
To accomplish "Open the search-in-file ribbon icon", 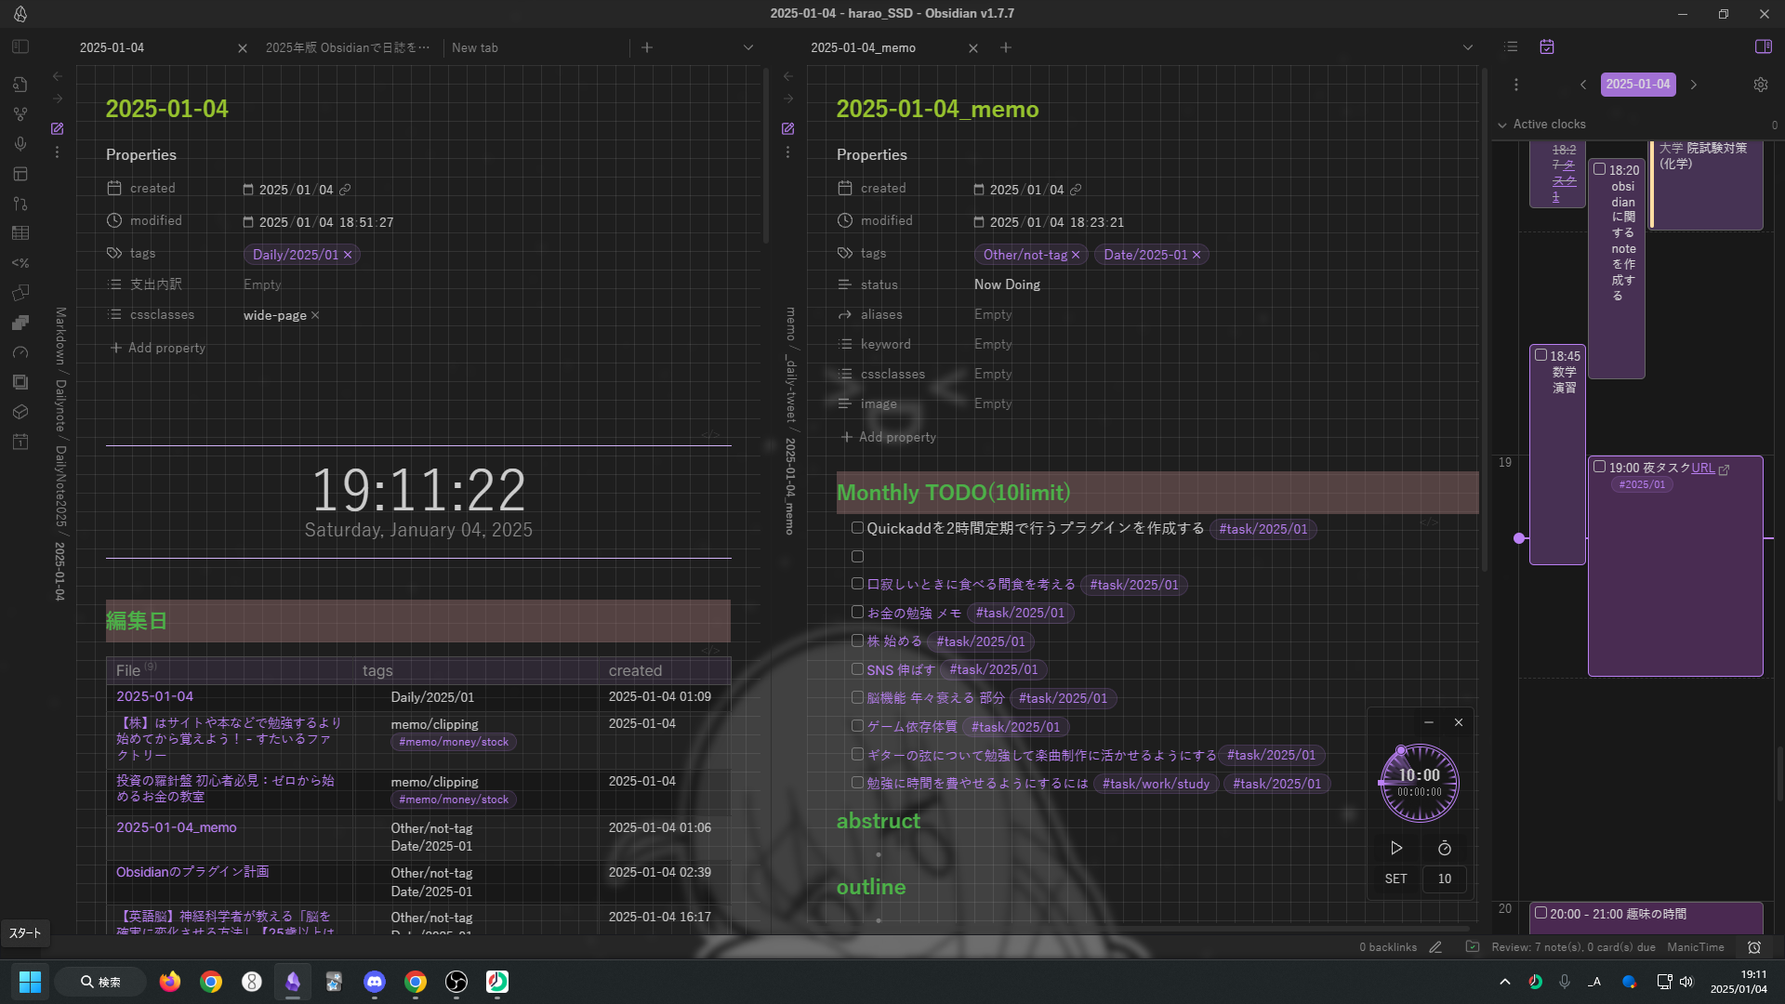I will [20, 85].
